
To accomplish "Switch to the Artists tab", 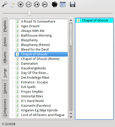I will point(5,42).
